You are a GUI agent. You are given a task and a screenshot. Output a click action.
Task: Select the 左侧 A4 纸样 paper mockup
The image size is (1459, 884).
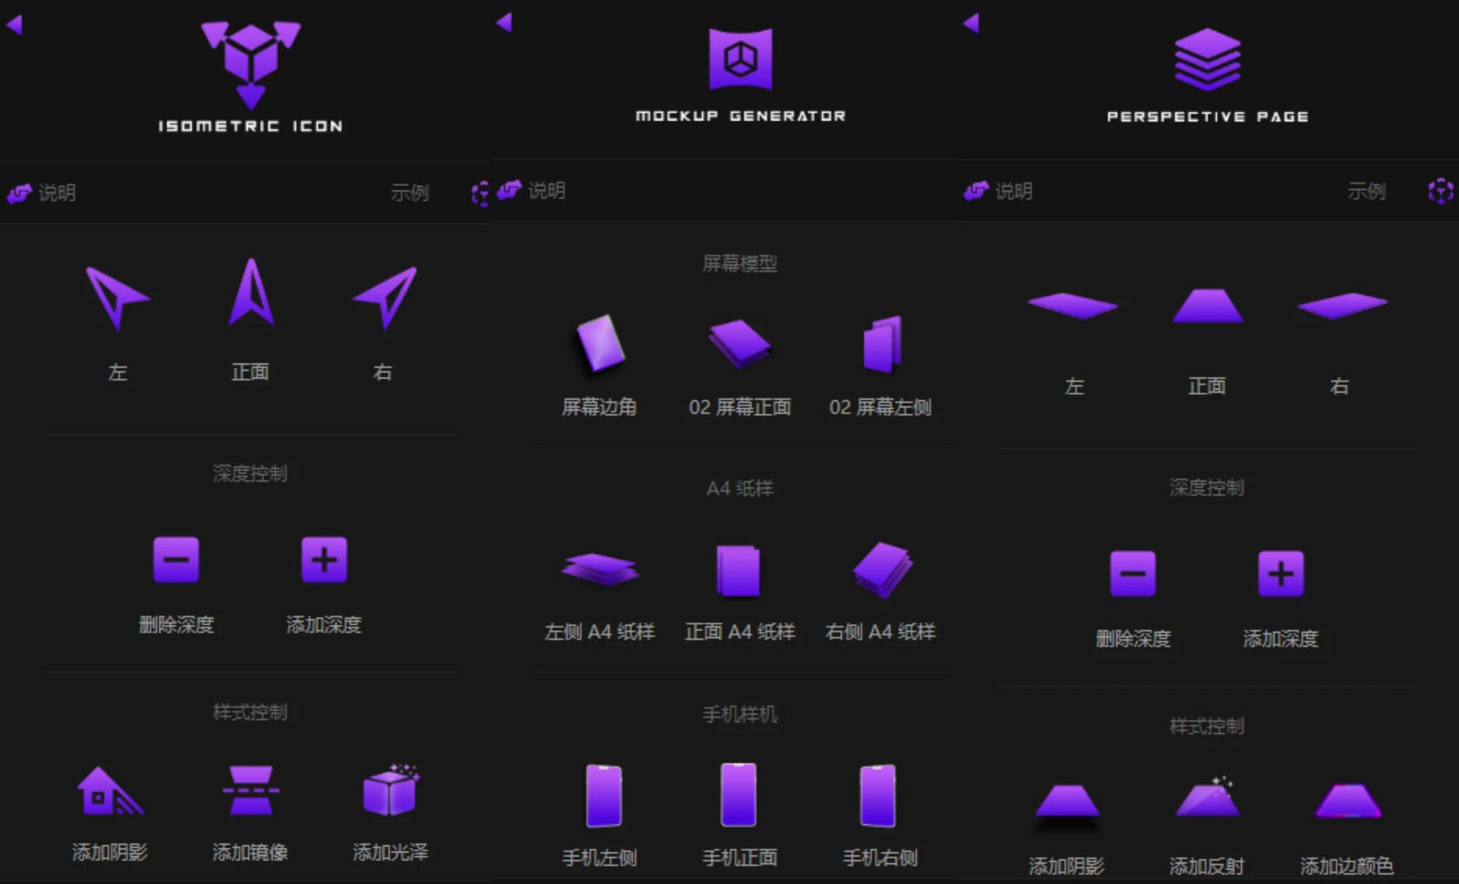click(600, 569)
